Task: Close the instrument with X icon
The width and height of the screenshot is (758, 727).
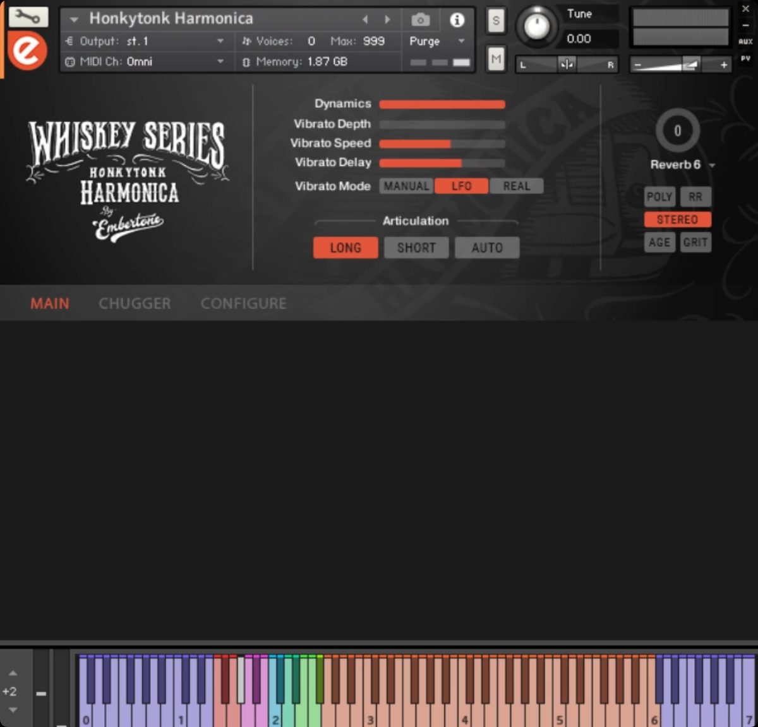Action: 745,9
